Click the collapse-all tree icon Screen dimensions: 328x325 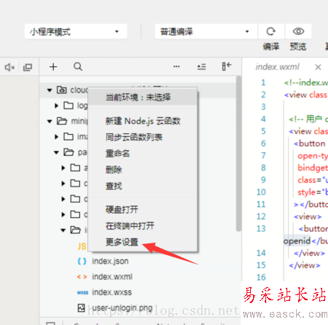[201, 66]
